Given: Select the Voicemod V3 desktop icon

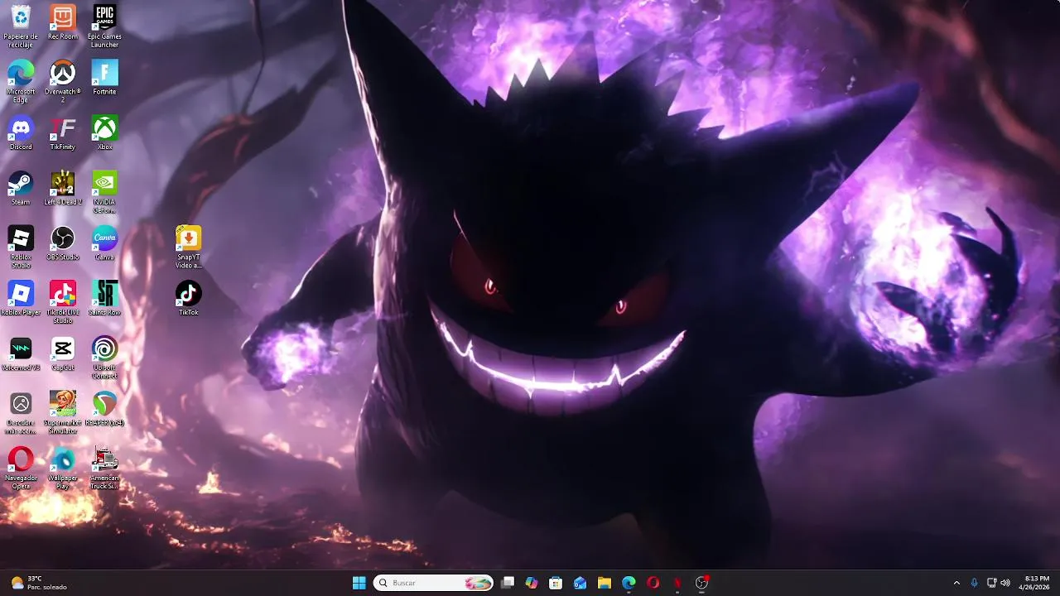Looking at the screenshot, I should click(21, 353).
